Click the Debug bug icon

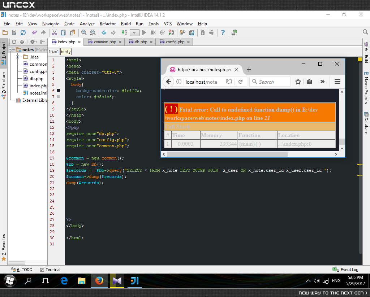(153, 32)
